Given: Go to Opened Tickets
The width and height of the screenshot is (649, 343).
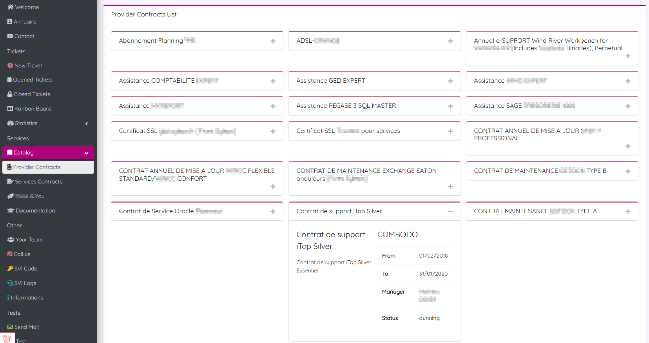Looking at the screenshot, I should pyautogui.click(x=33, y=80).
